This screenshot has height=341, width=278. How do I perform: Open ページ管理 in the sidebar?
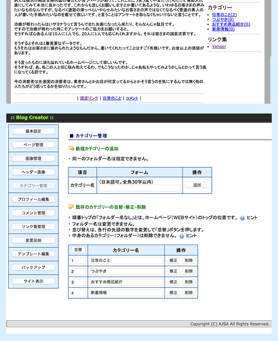click(33, 145)
